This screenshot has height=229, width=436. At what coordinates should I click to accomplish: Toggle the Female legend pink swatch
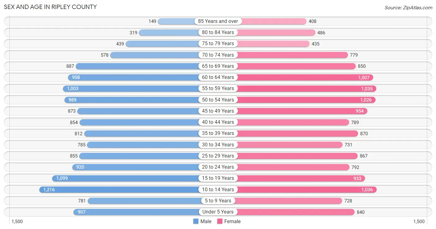(220, 221)
